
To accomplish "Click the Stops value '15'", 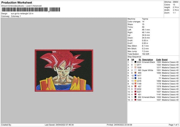I will [143, 24].
